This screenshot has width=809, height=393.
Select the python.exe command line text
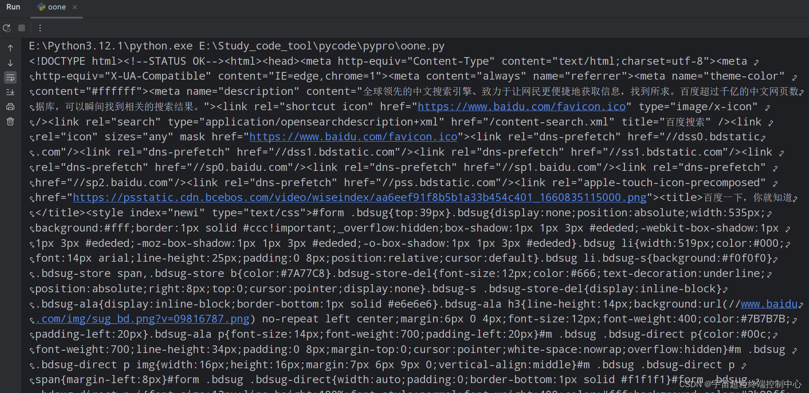237,46
